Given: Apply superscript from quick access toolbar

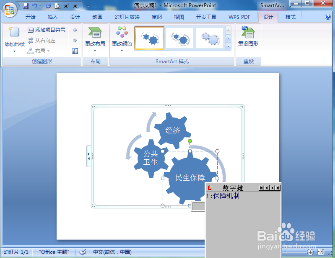Looking at the screenshot, I should pos(66,6).
